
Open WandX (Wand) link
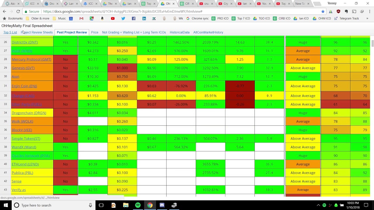(24, 147)
